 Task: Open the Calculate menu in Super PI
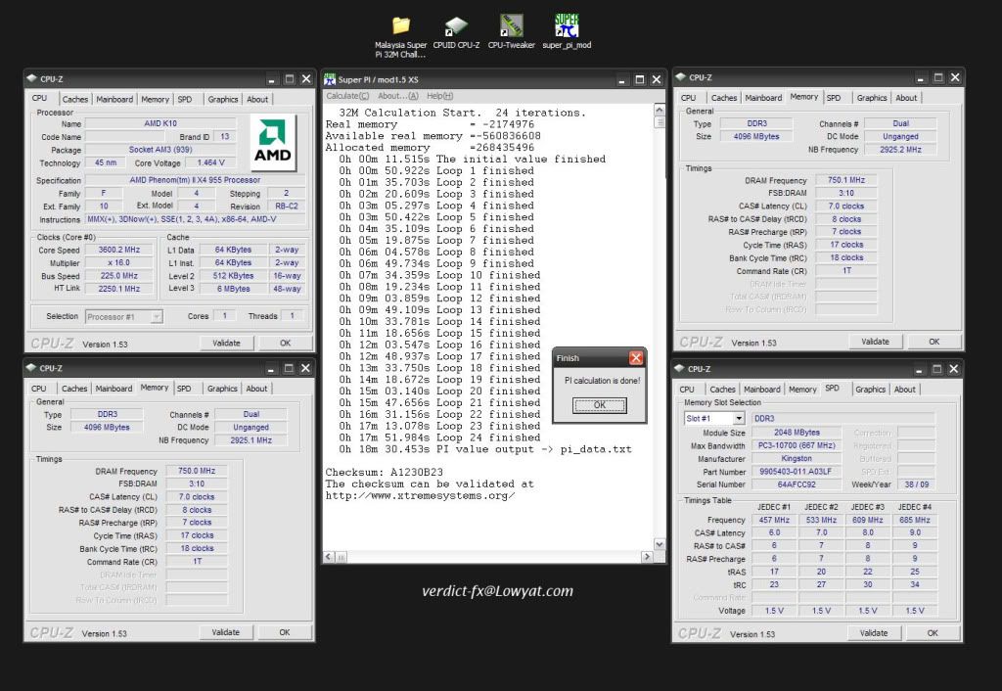(x=347, y=96)
